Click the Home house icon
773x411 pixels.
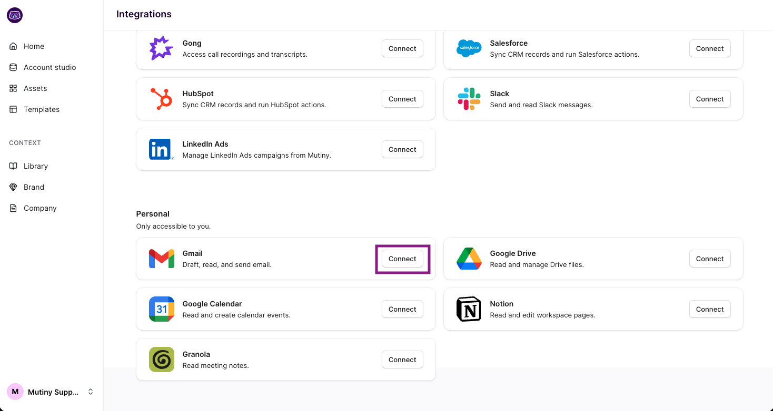(13, 46)
